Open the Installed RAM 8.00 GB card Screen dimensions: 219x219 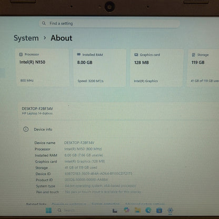coord(100,68)
